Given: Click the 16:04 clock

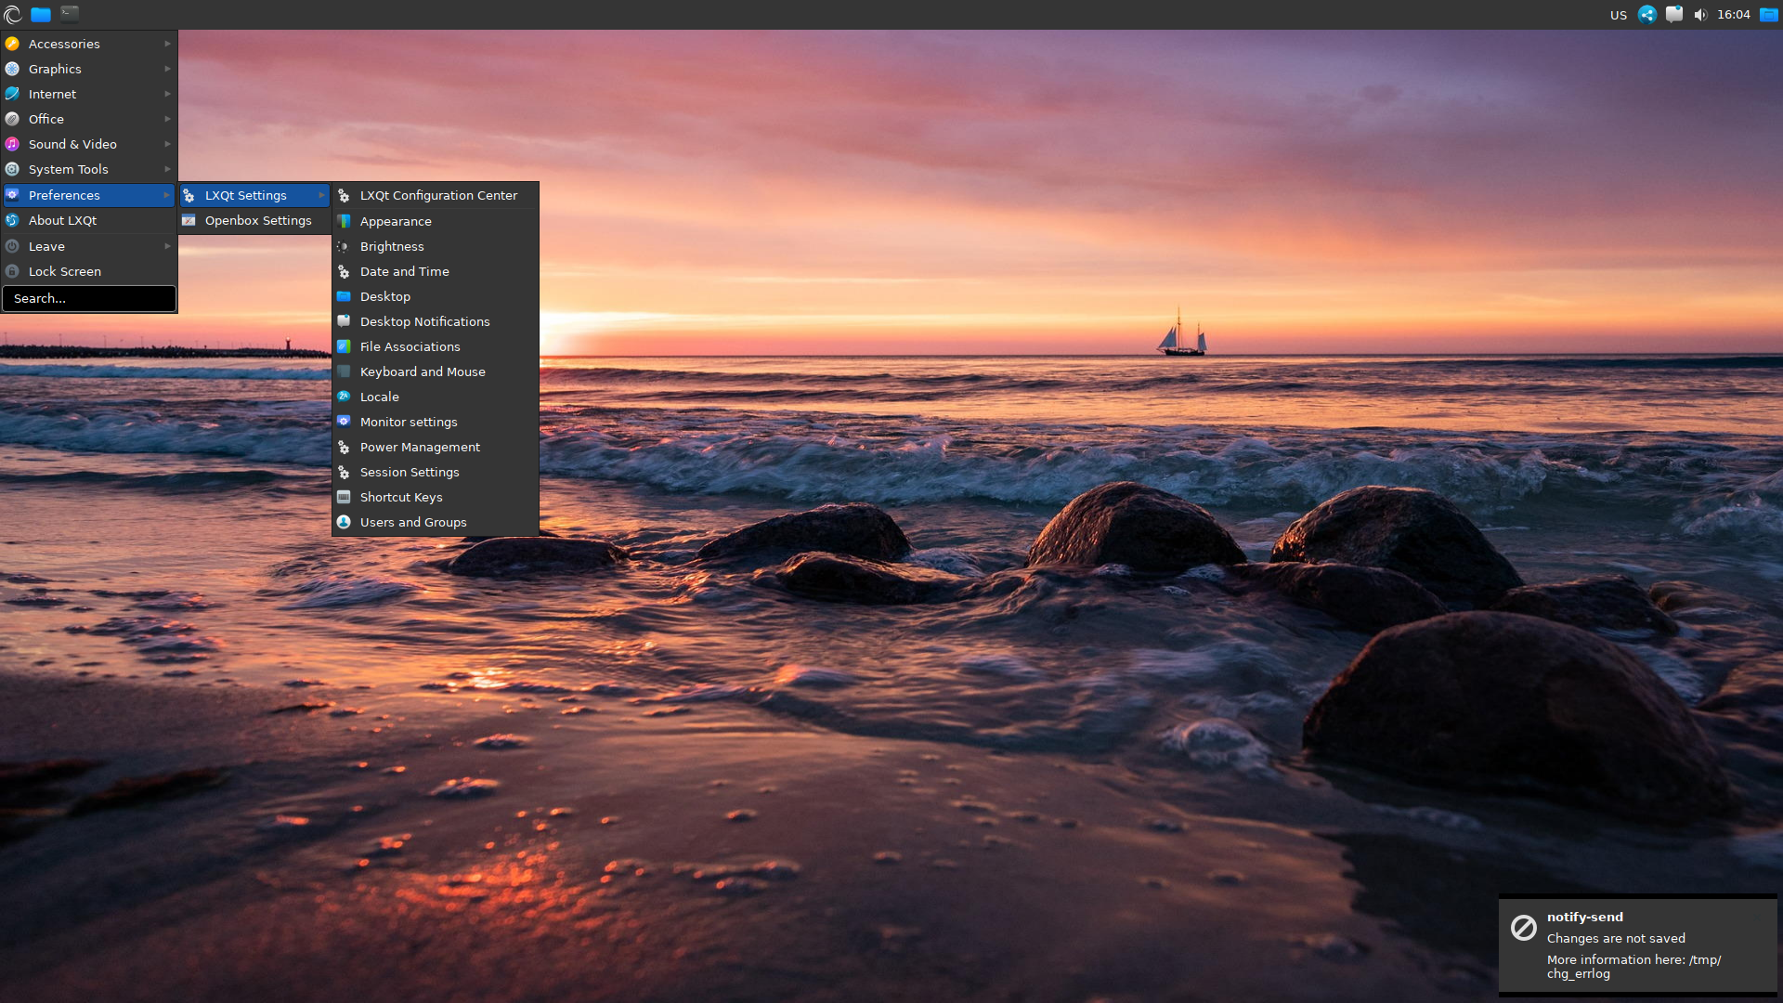Looking at the screenshot, I should pos(1734,15).
